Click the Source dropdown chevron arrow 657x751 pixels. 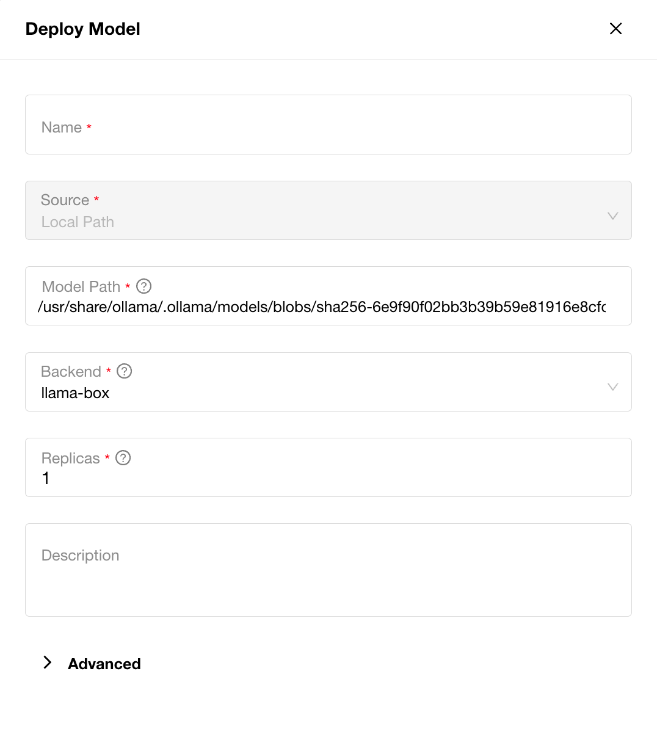613,216
